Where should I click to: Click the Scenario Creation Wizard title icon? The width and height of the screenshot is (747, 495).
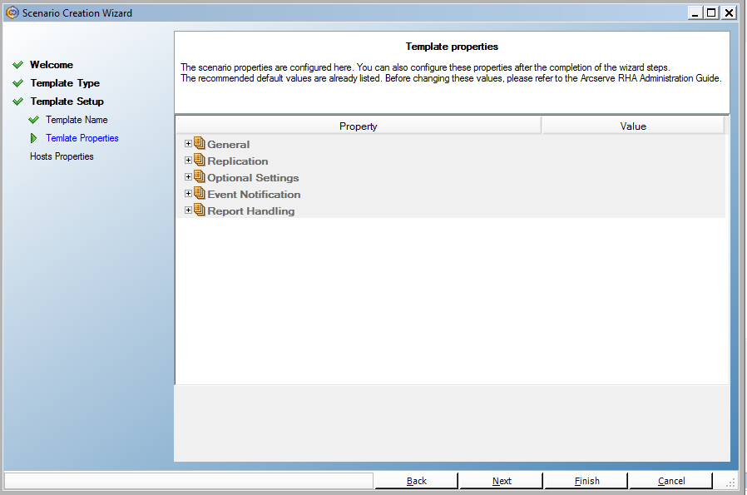click(12, 12)
